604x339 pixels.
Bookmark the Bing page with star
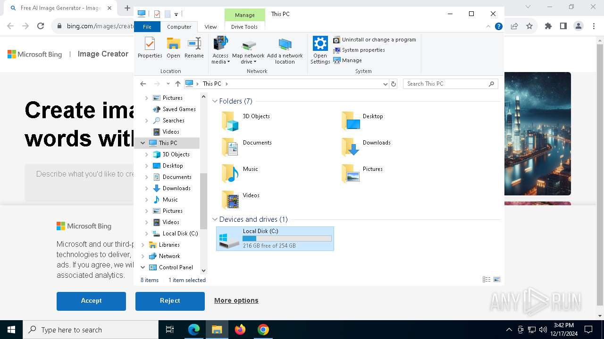[x=529, y=26]
